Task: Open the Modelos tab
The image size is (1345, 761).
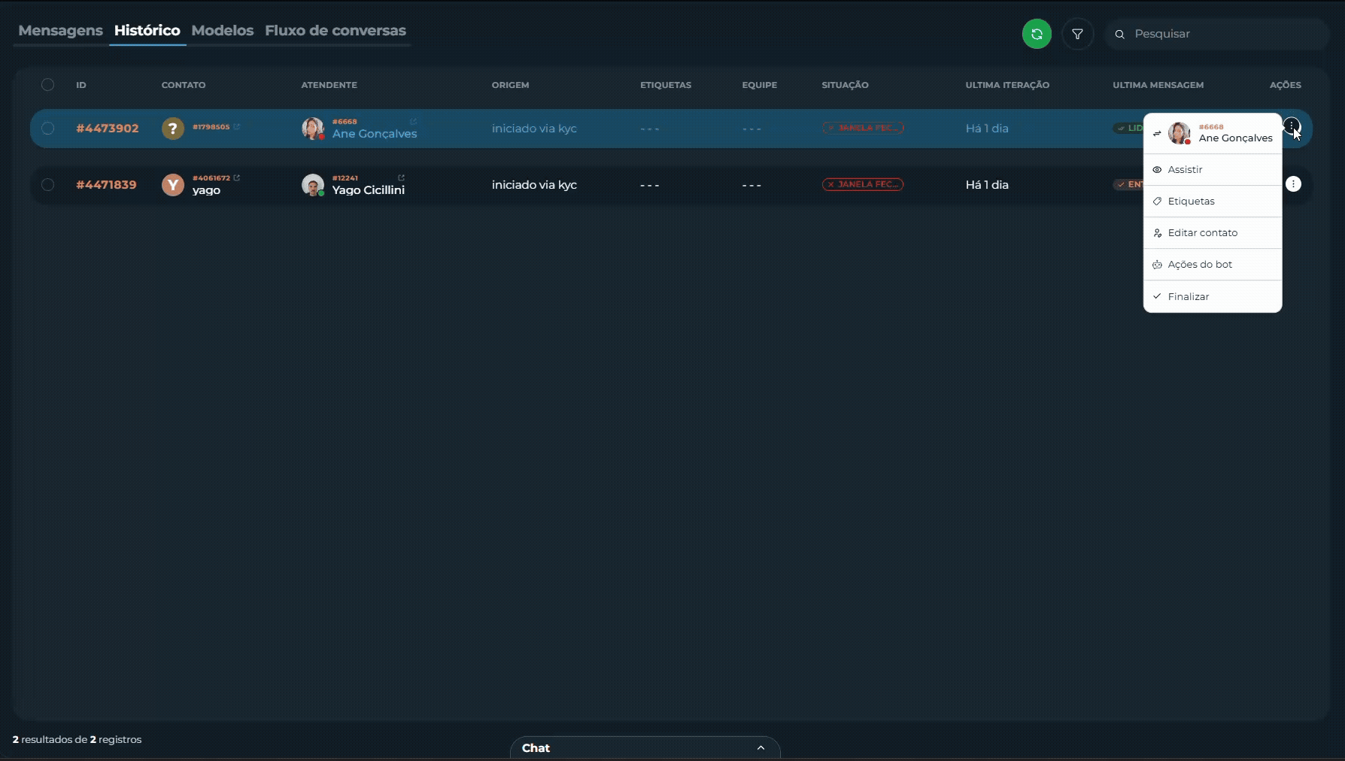Action: [223, 31]
